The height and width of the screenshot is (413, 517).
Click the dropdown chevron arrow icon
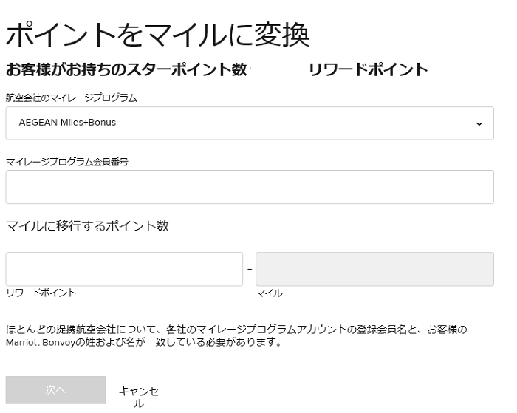click(x=479, y=123)
